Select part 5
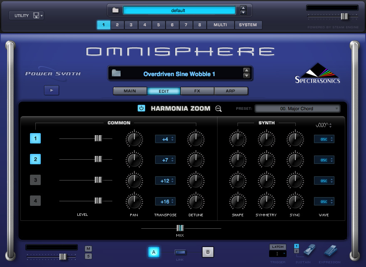Screen dimensions: 366x267 (x=158, y=25)
